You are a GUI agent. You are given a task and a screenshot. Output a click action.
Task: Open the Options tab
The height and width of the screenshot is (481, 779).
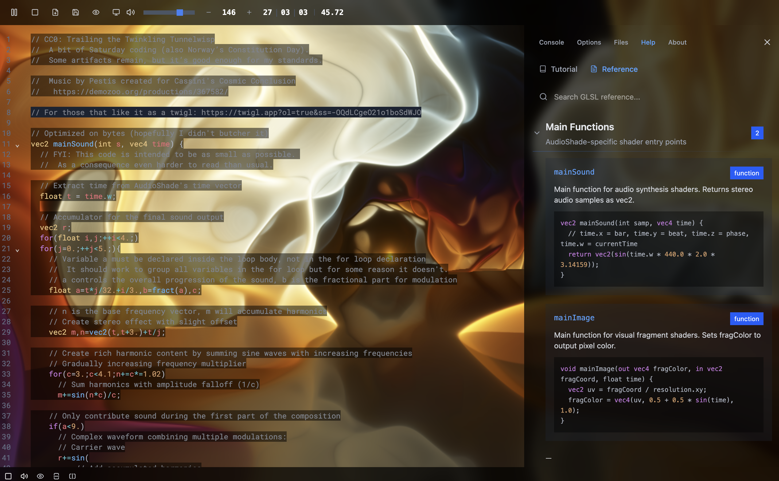click(589, 42)
